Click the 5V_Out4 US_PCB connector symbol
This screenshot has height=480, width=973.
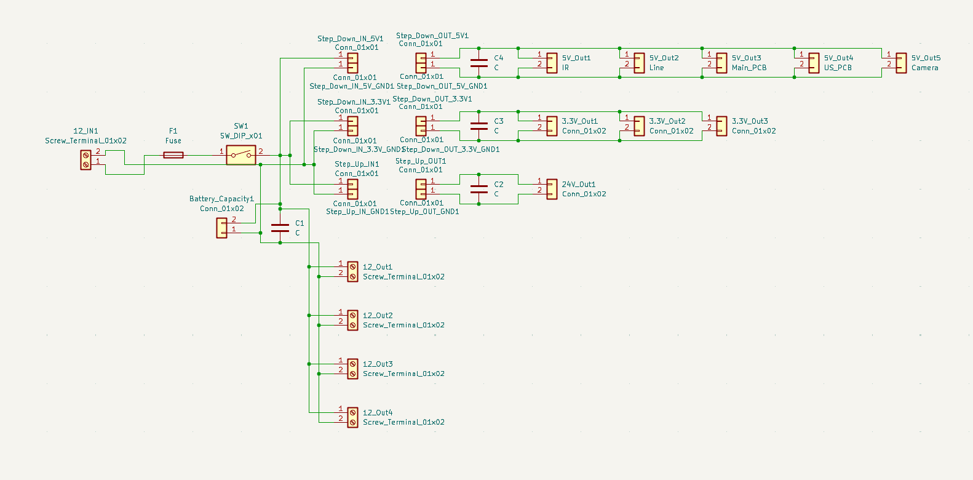coord(814,63)
